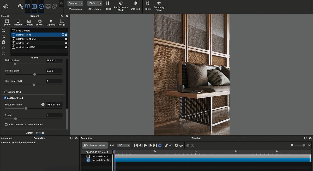Jump to the first frame in the Timeline
This screenshot has height=171, width=313.
coord(136,145)
